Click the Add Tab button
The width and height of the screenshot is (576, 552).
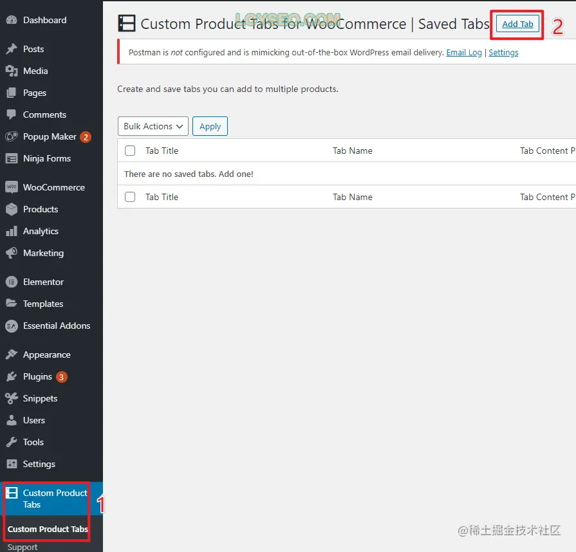(x=517, y=24)
